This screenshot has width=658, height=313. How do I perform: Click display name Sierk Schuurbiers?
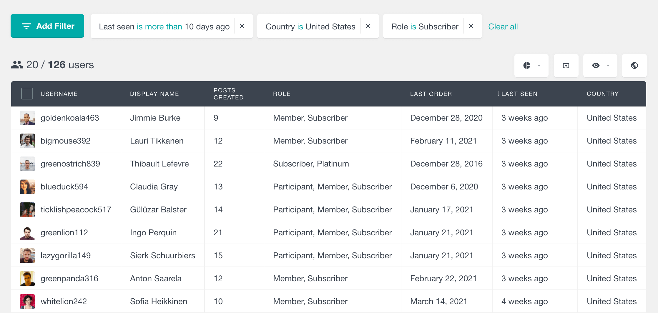(163, 256)
